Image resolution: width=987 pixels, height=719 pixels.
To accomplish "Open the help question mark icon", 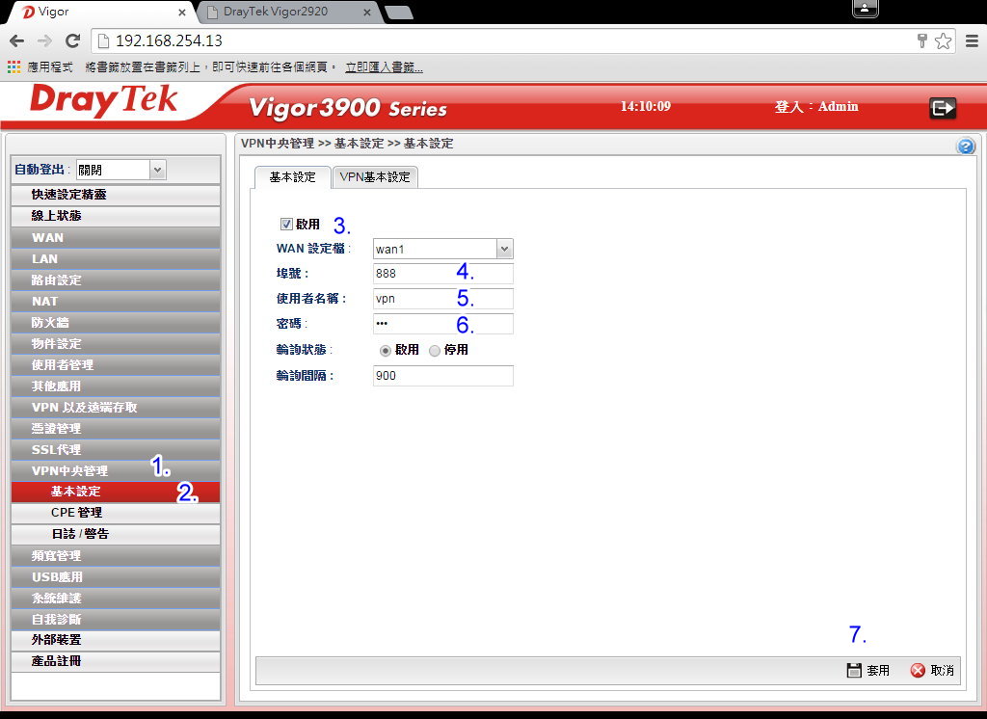I will coord(966,146).
